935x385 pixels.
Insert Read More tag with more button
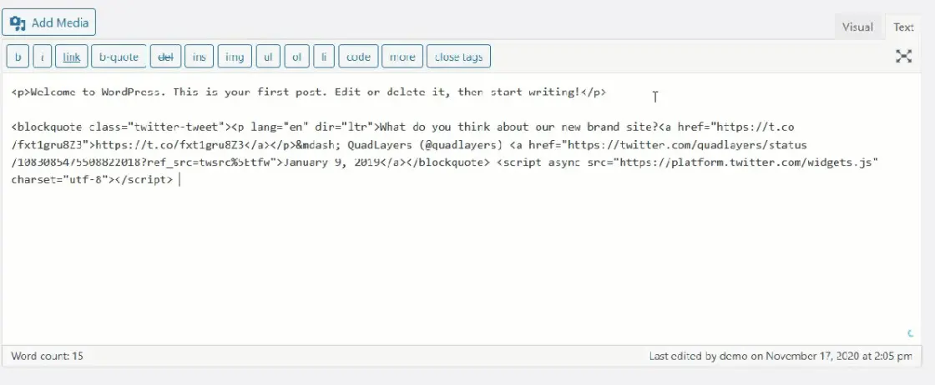point(402,57)
